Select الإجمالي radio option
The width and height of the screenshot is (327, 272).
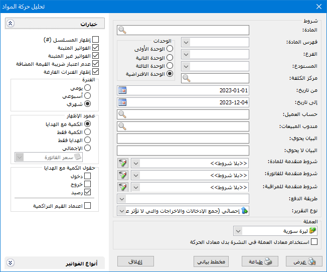coord(87,148)
